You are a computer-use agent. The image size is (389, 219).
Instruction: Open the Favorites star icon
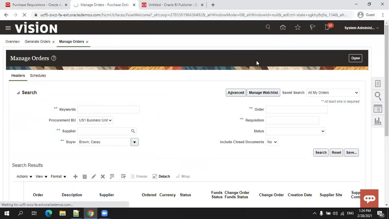(x=298, y=27)
